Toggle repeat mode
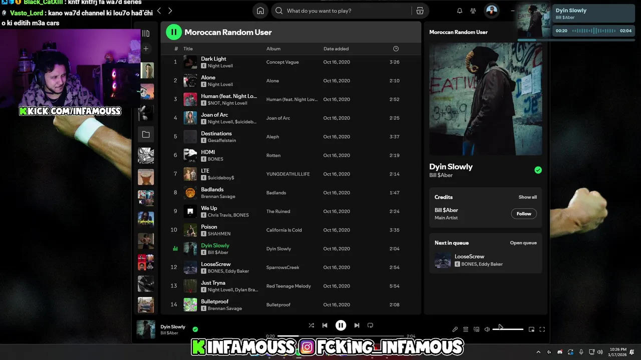This screenshot has width=641, height=360. [370, 325]
